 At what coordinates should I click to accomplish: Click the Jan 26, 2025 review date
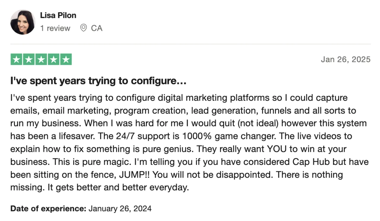345,59
